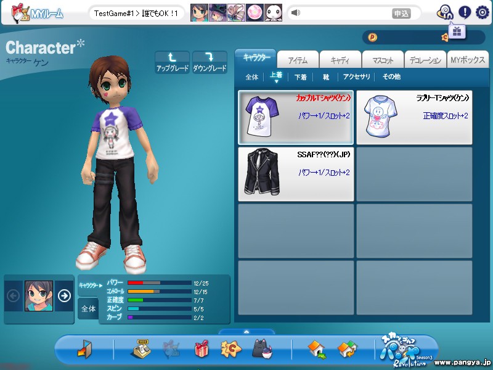
Task: Click the アップグレード upgrade button
Action: 172,62
